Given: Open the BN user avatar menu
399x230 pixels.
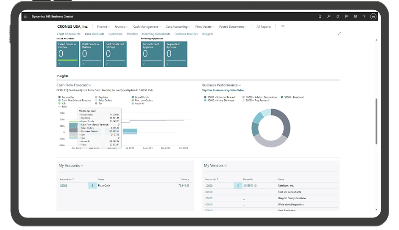Looking at the screenshot, I should coord(373,17).
